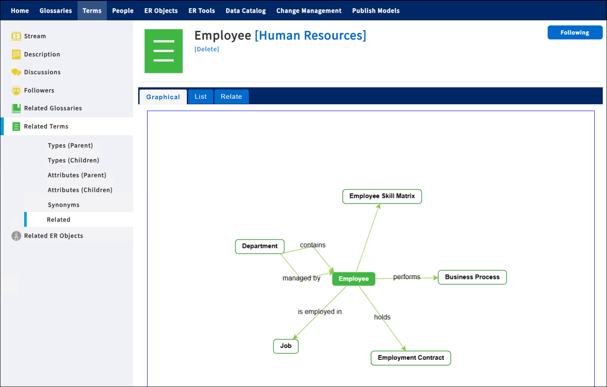Click the central Employee node
The width and height of the screenshot is (607, 387).
(354, 279)
